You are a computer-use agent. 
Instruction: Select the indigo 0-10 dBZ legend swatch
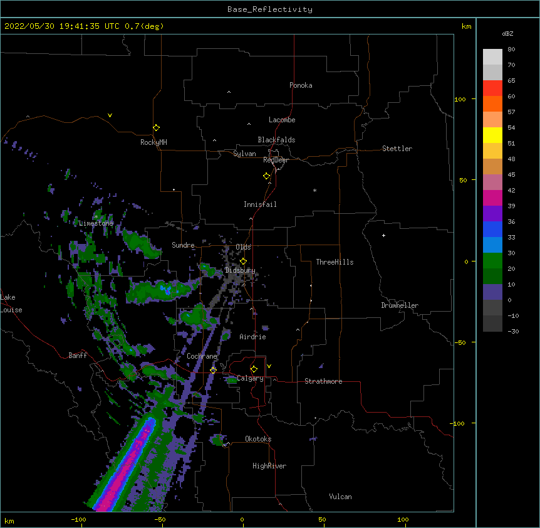click(492, 292)
